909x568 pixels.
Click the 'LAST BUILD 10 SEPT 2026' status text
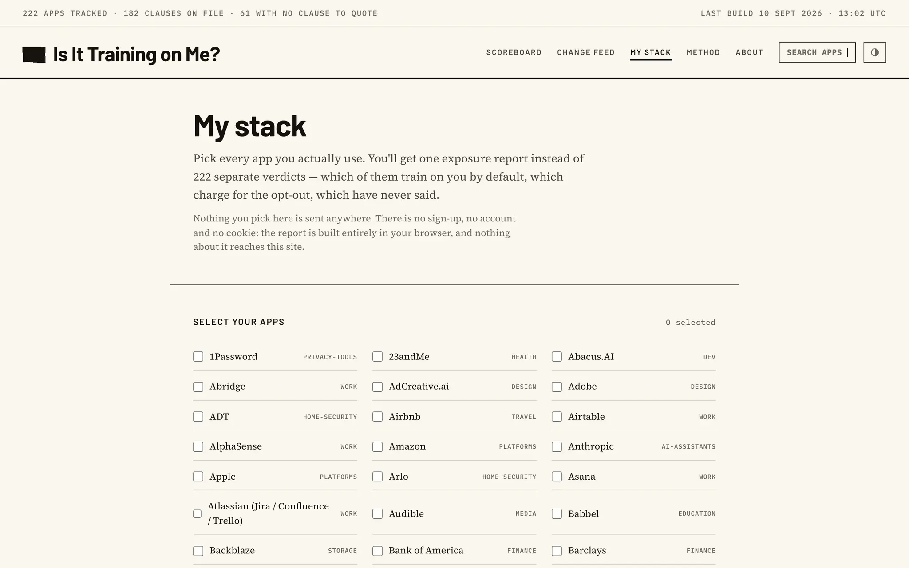click(761, 13)
